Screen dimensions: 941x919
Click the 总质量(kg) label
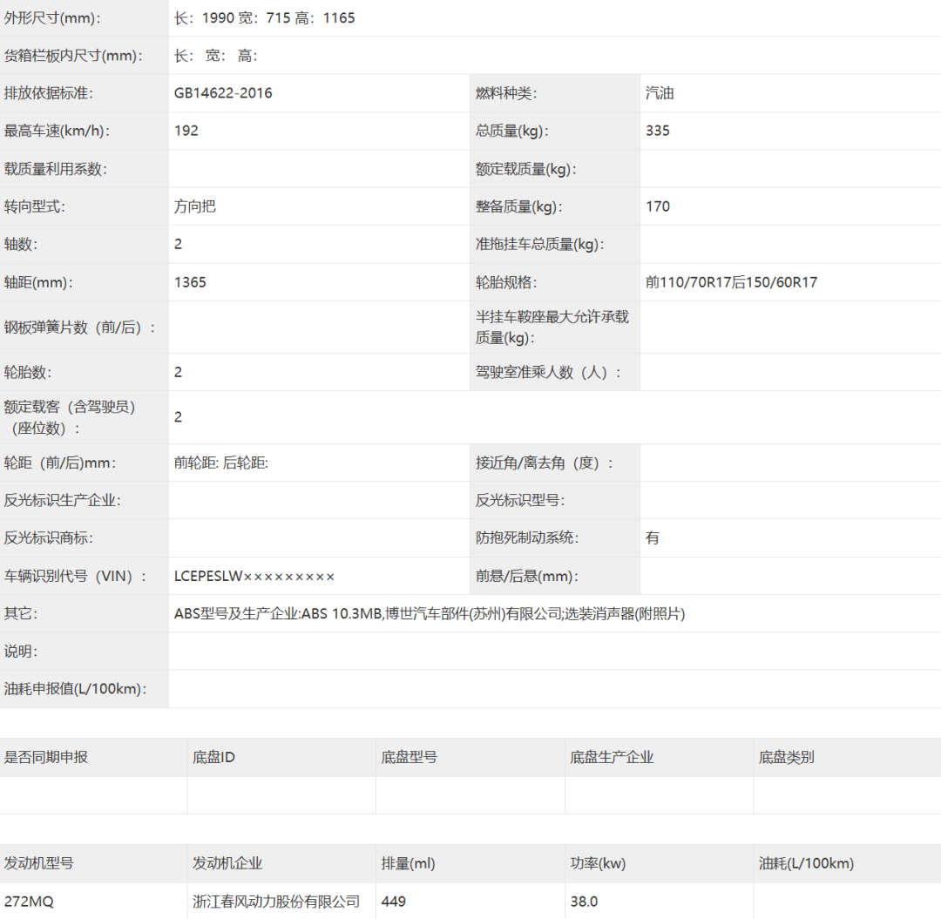(x=511, y=131)
